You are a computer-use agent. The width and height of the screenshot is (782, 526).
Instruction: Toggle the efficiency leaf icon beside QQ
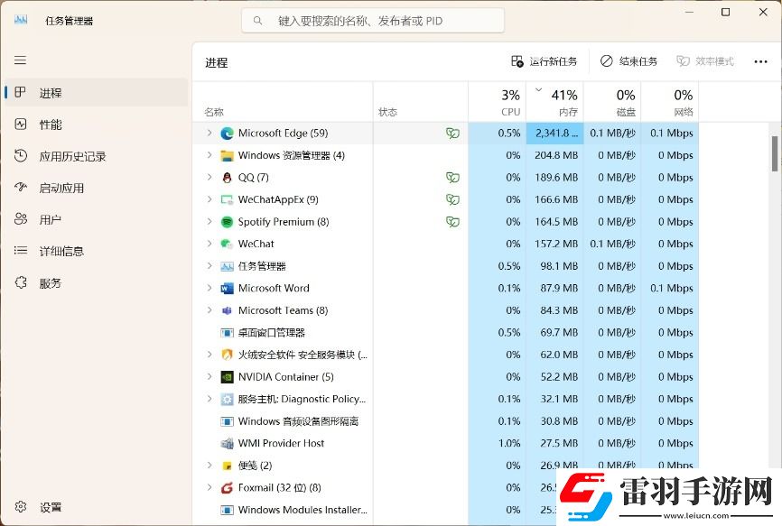(x=452, y=177)
